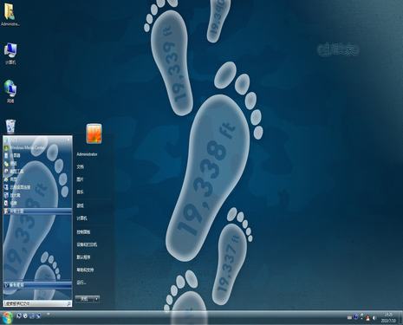Expand the shutdown options arrow
This screenshot has width=403, height=325.
pos(96,299)
